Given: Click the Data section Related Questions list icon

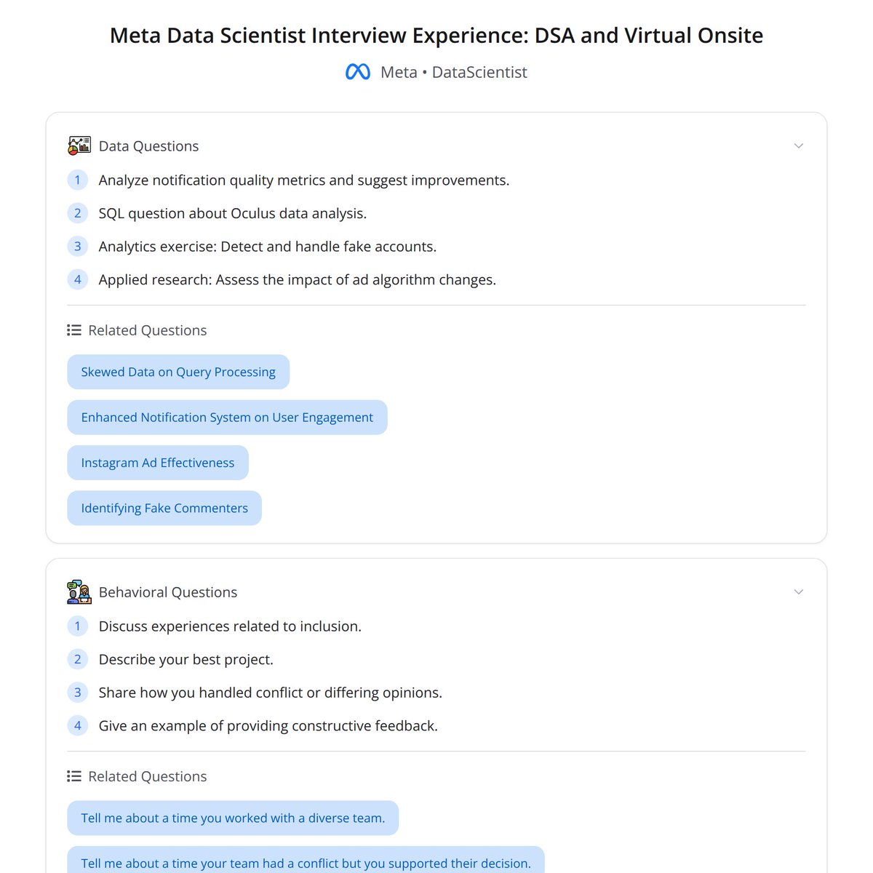Looking at the screenshot, I should 74,330.
